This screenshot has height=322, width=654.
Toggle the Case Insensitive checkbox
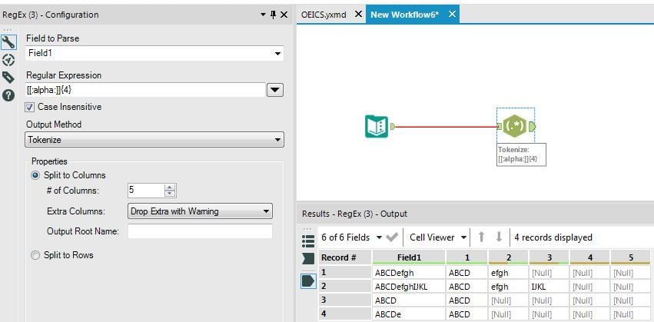(30, 107)
